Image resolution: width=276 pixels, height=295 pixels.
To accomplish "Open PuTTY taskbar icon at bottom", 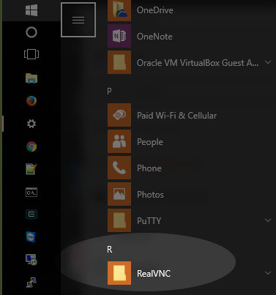I will tap(31, 283).
